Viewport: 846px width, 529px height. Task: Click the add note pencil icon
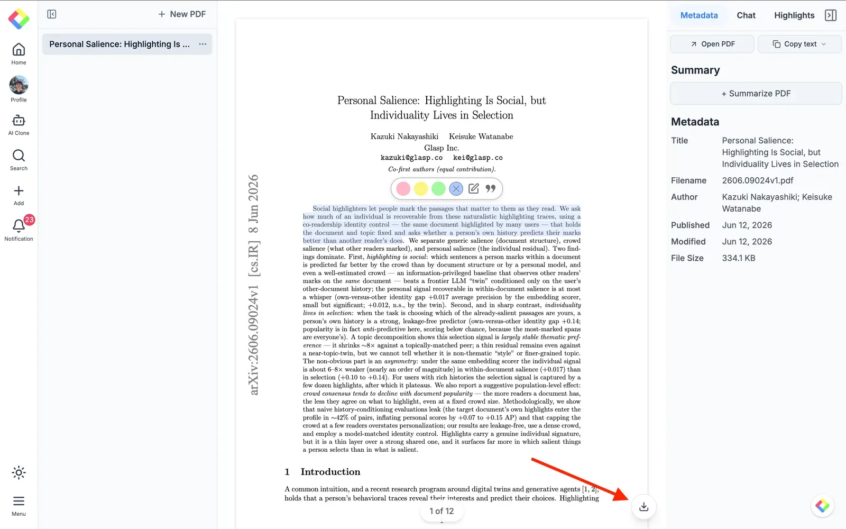coord(474,188)
